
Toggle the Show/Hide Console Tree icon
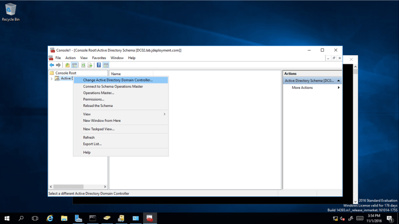(74, 65)
